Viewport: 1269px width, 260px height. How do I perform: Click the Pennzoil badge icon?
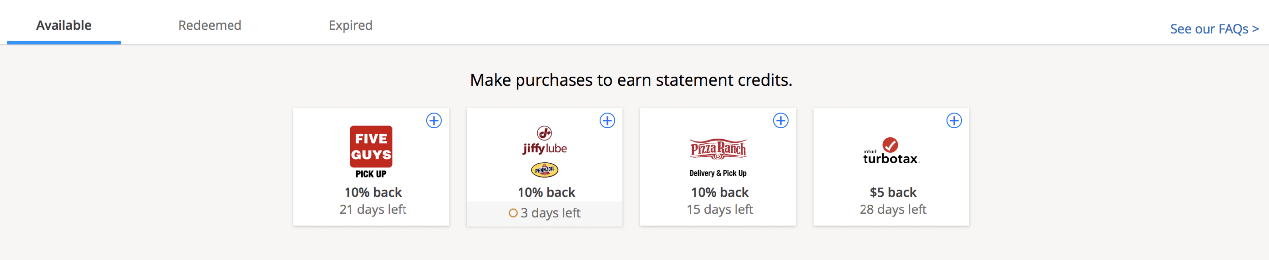click(545, 170)
